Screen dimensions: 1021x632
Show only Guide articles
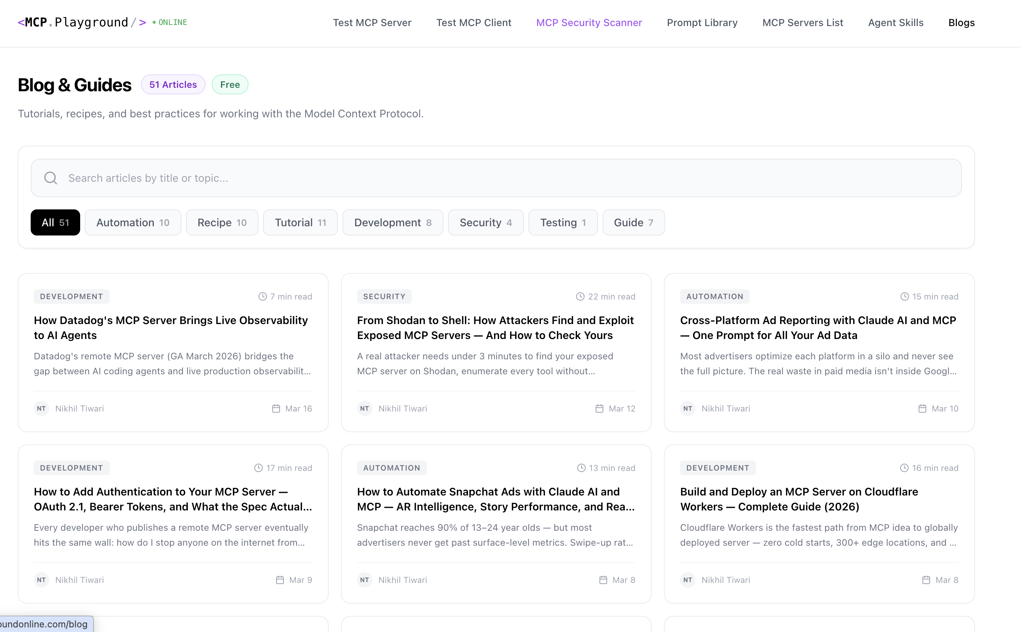633,222
